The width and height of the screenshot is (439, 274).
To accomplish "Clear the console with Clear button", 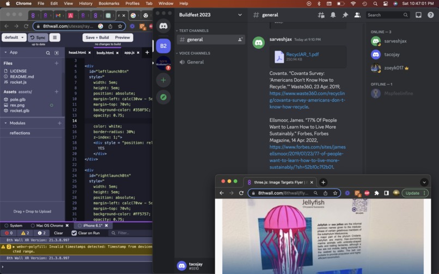I will (58, 233).
